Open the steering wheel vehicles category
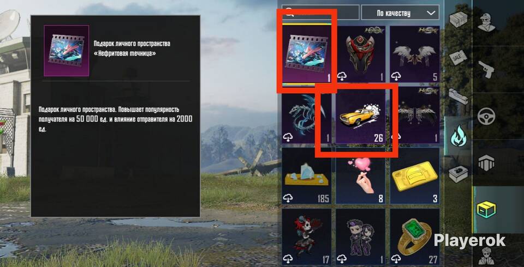Viewport: 524px width, 267px height. pos(486,116)
